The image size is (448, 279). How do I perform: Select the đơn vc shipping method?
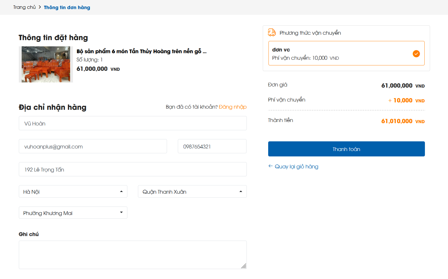[x=346, y=53]
